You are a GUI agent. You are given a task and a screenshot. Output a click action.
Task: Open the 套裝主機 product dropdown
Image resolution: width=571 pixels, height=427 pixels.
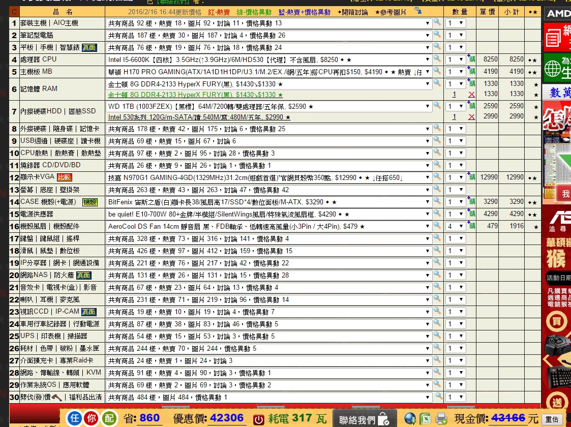(269, 23)
